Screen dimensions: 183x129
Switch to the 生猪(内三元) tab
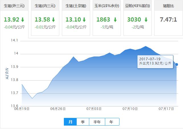pyautogui.click(x=45, y=6)
